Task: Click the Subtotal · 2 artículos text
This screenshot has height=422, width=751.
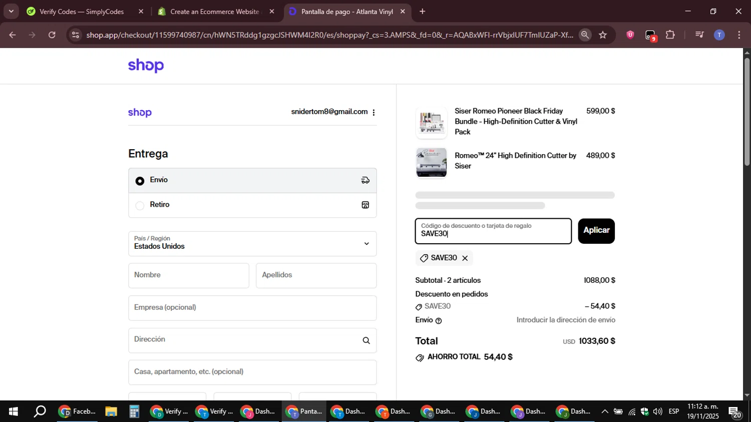Action: (x=448, y=280)
